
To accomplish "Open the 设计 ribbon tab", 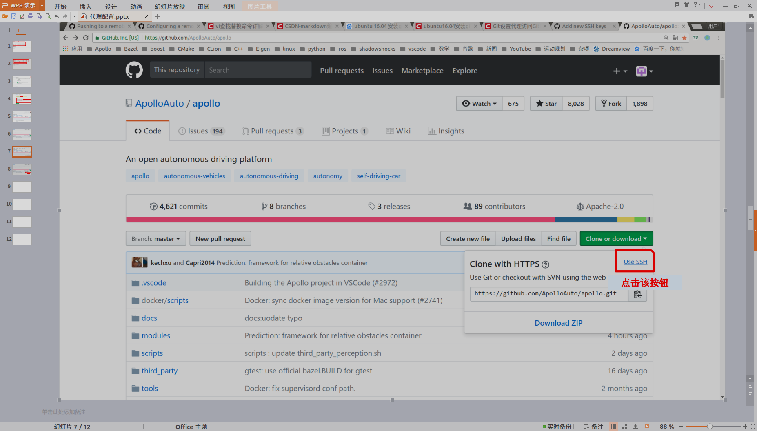I will click(111, 7).
